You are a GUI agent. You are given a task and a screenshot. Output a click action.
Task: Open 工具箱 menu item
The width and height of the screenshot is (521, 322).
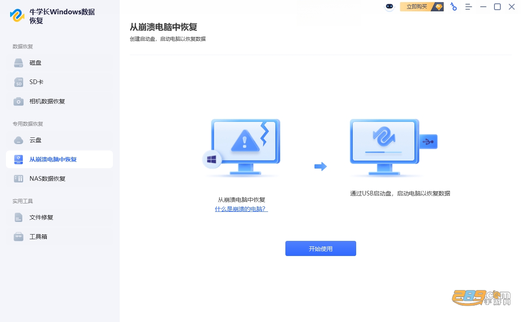point(59,237)
